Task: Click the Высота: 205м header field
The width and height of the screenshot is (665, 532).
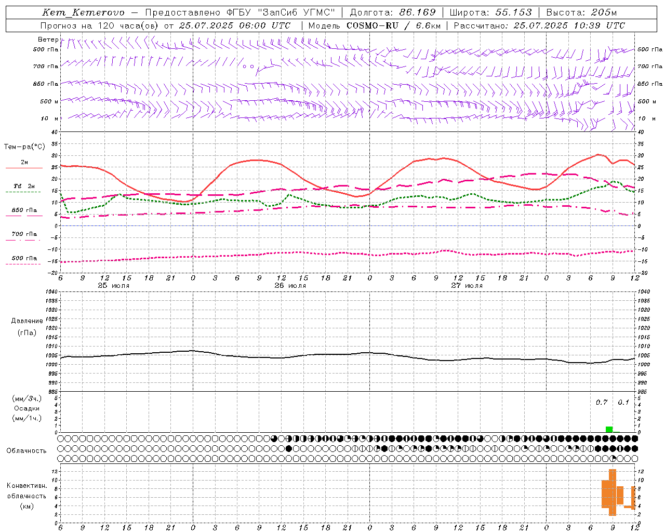Action: 581,12
